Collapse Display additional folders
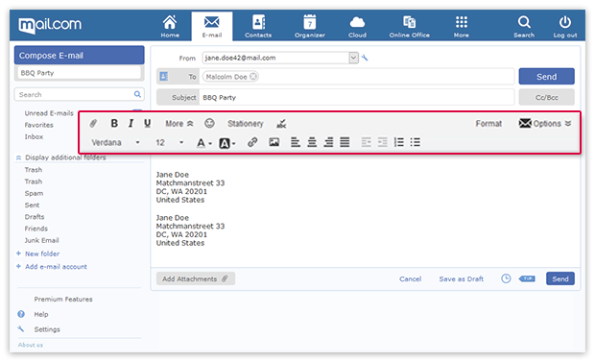Viewport: 595px width, 362px height. click(x=60, y=157)
